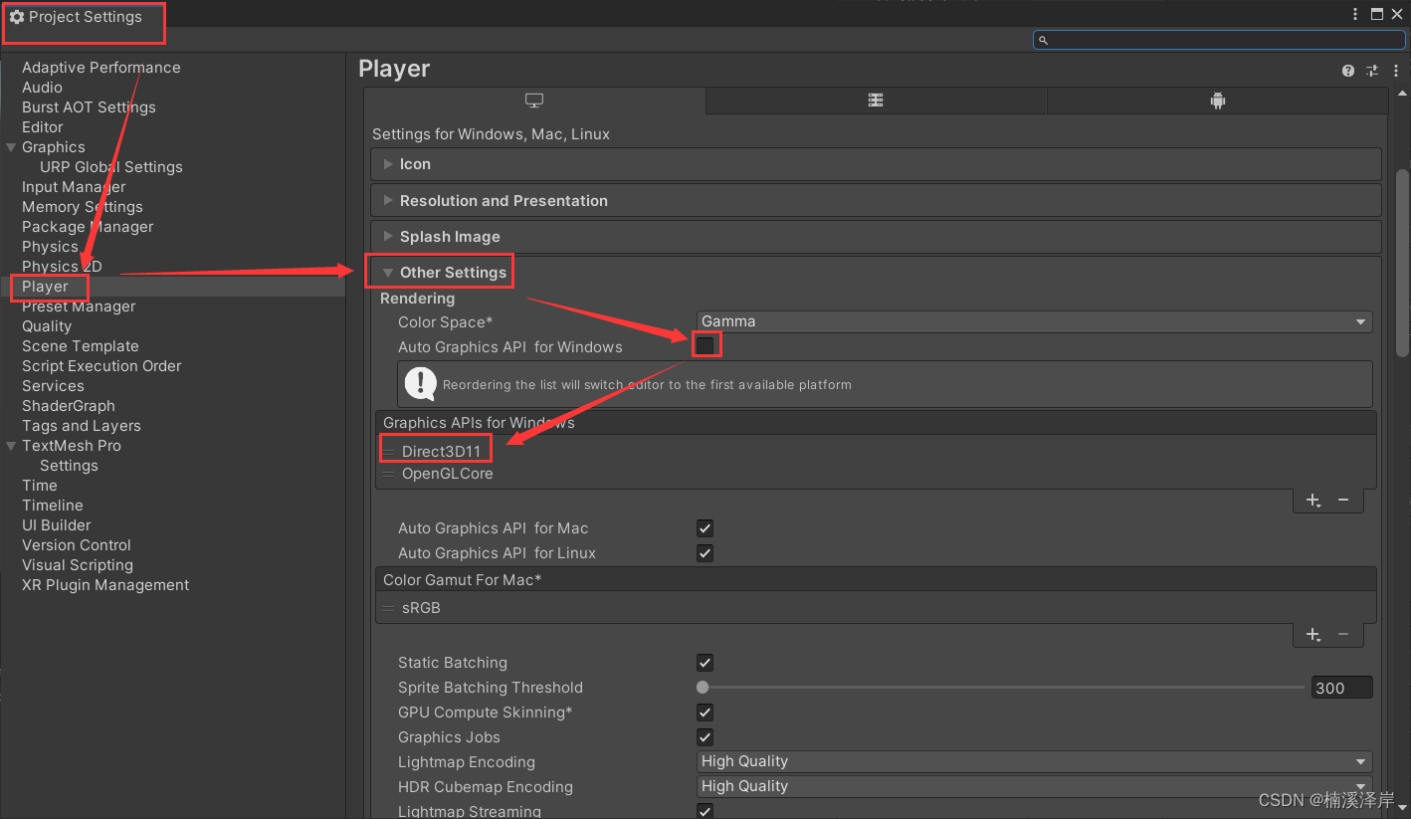Toggle Static Batching checkbox
This screenshot has height=819, width=1411.
click(x=705, y=663)
